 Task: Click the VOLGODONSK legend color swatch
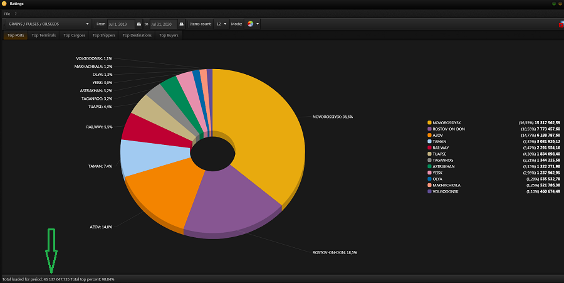tap(429, 191)
